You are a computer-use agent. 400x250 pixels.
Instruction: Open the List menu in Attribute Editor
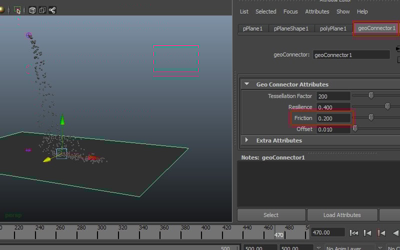pos(244,11)
